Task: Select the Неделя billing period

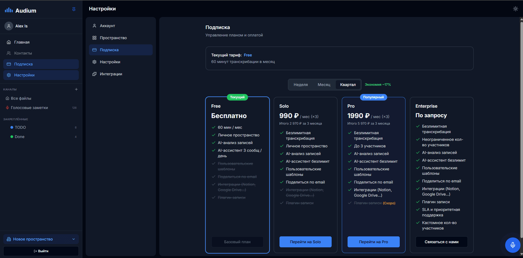Action: pyautogui.click(x=301, y=85)
